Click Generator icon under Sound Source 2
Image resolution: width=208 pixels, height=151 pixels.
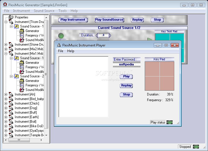click(22, 81)
